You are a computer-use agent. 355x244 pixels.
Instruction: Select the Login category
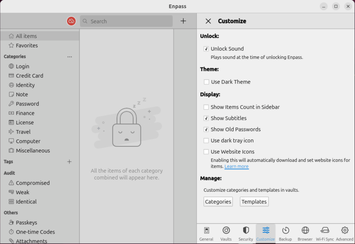click(x=23, y=66)
